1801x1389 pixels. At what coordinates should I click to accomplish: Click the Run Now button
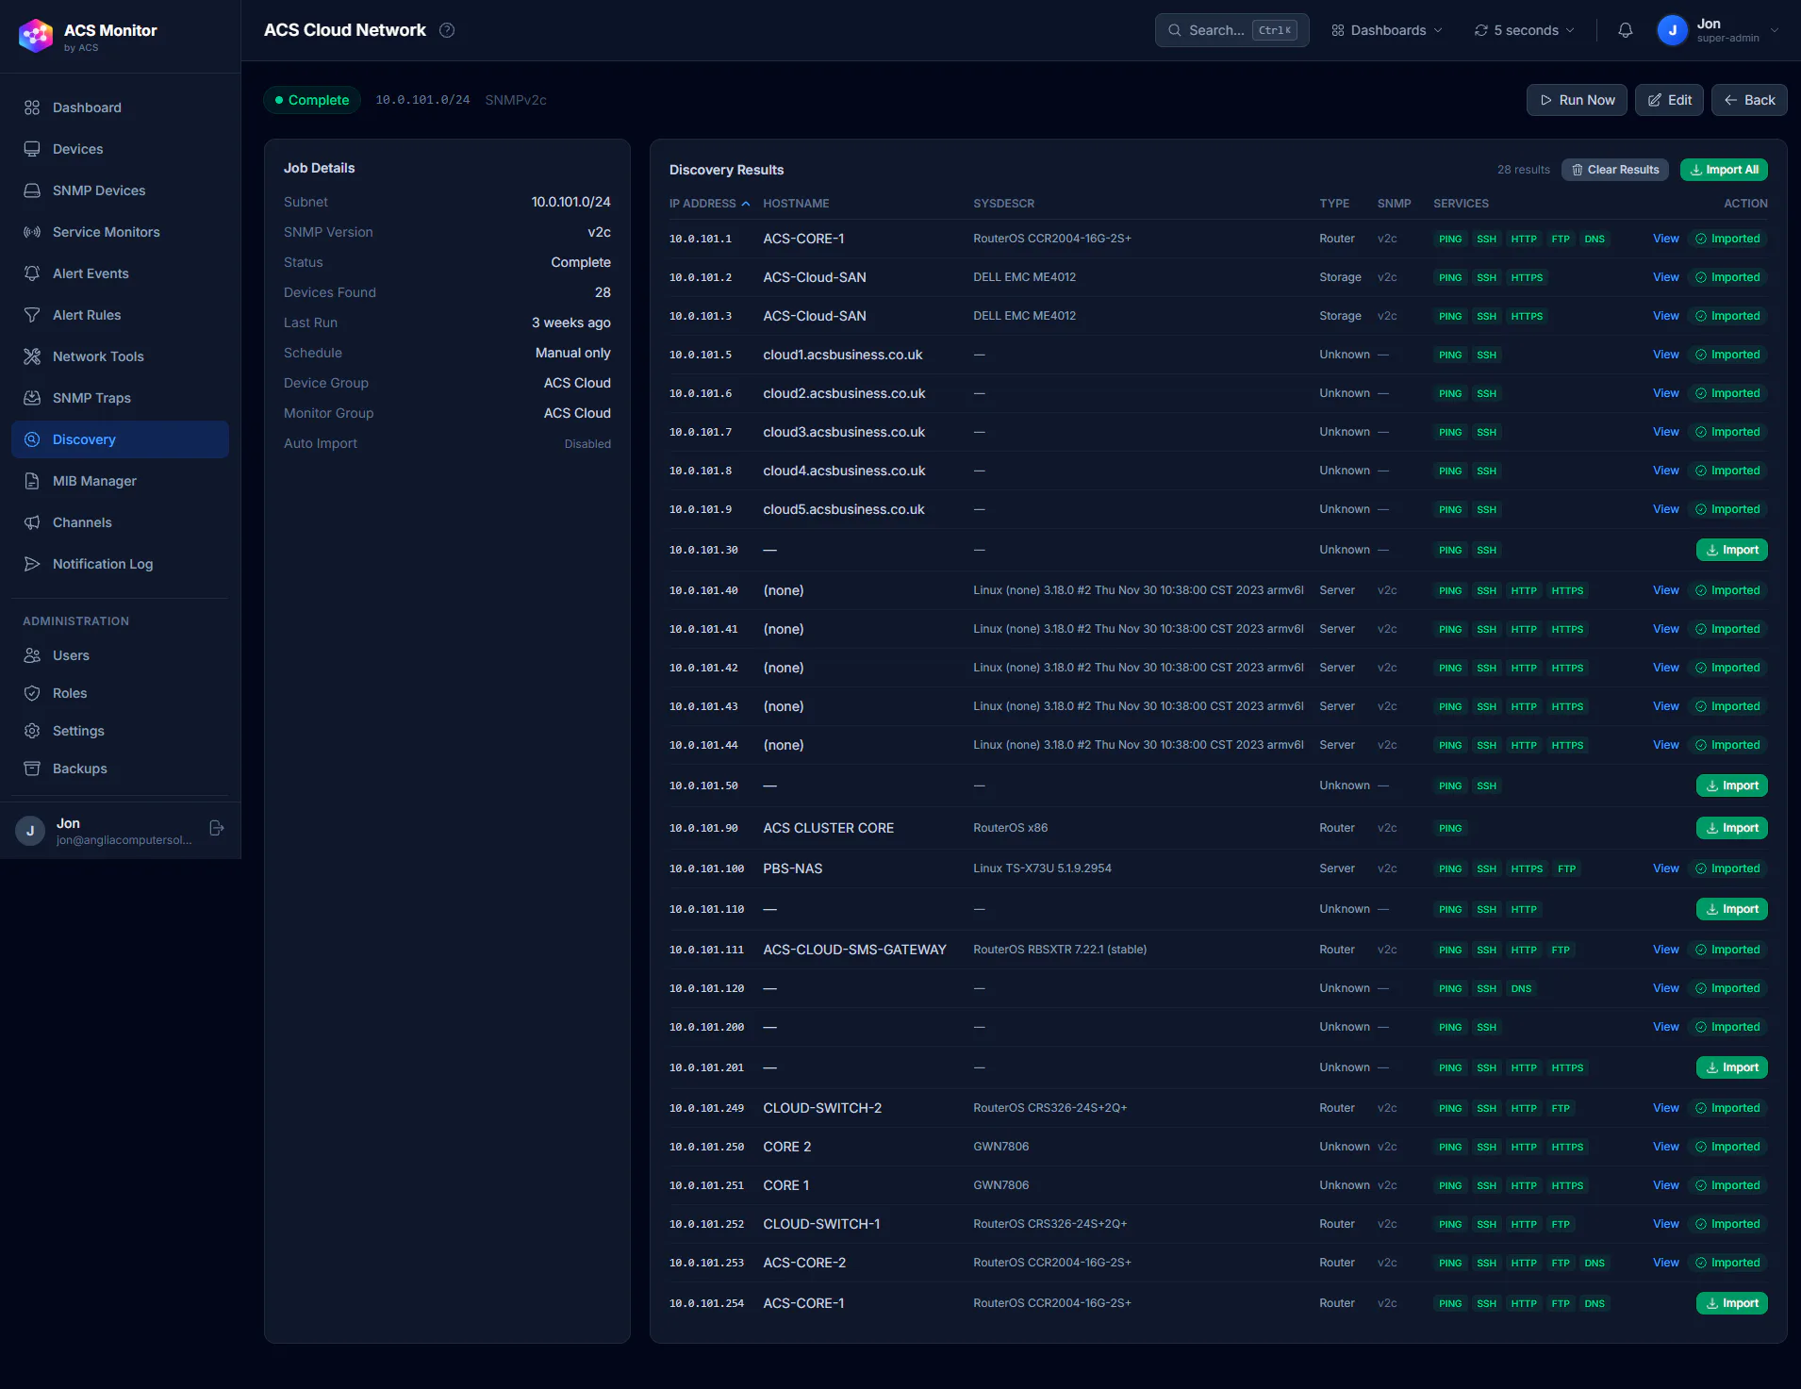tap(1577, 100)
